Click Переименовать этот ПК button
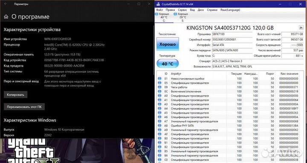Viewport: 307px width, 163px height. [24, 107]
